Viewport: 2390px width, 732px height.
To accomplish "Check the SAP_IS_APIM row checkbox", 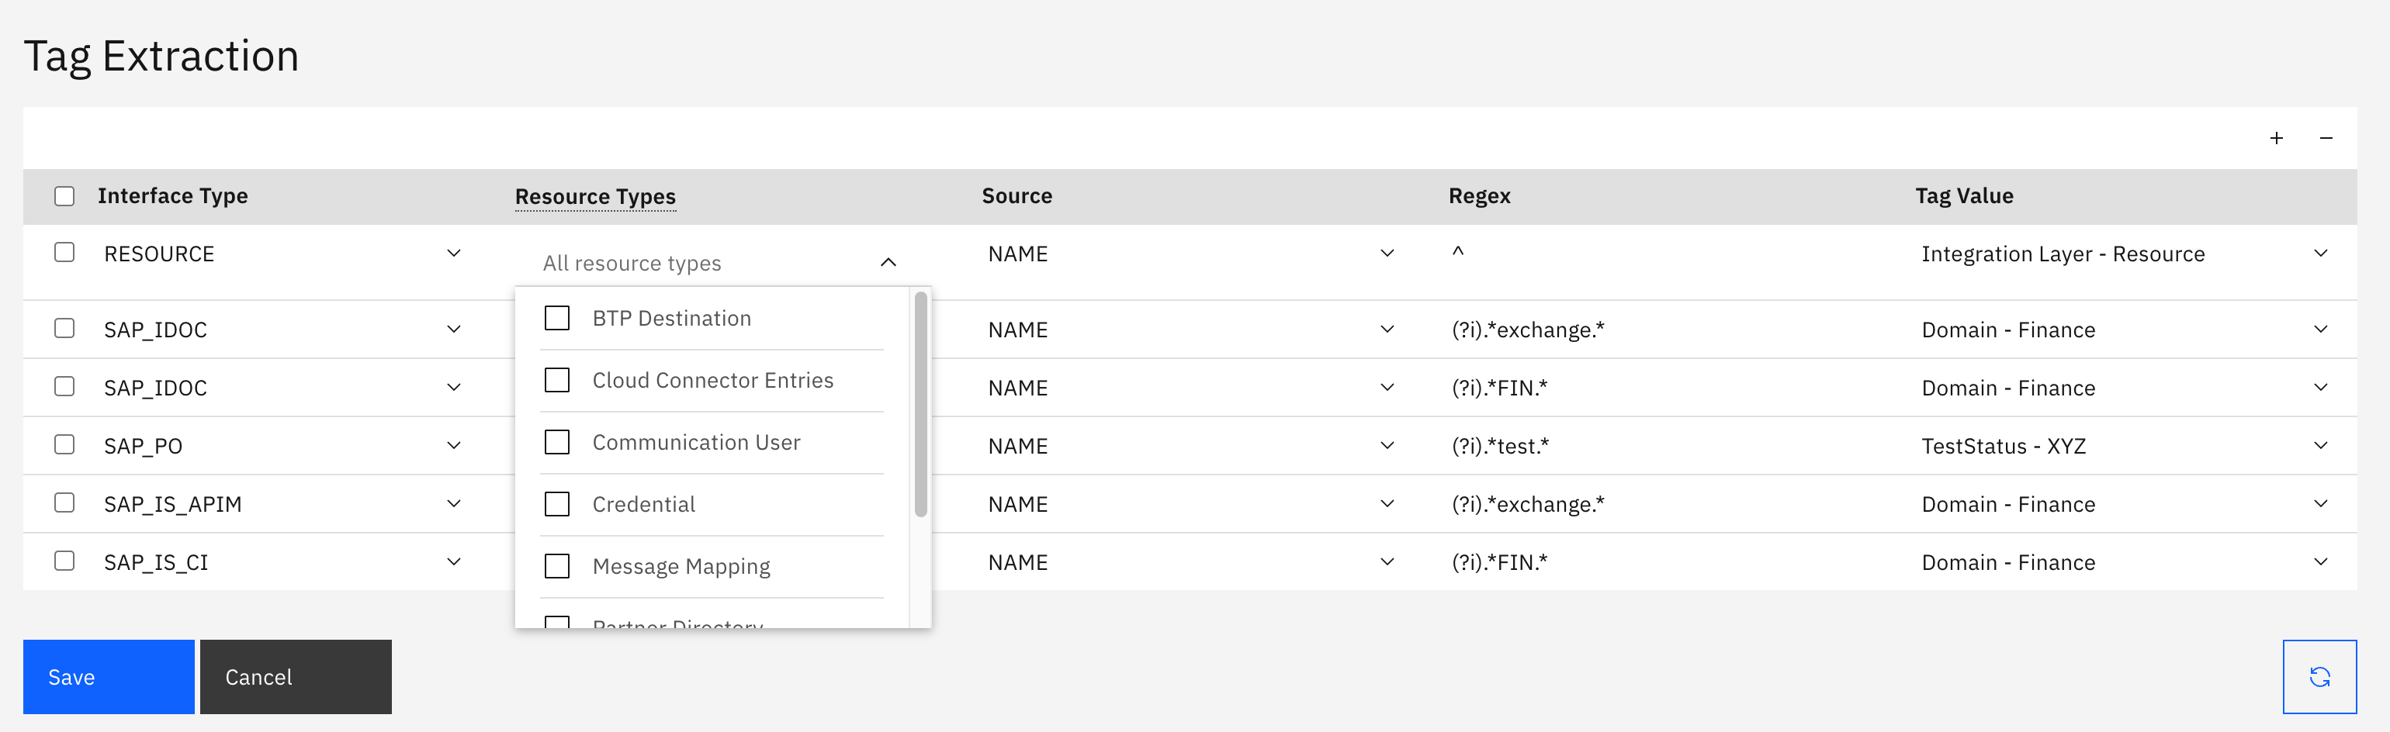I will 64,502.
